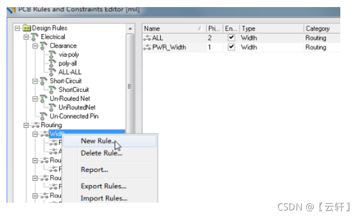Click the Routing category icon
The height and width of the screenshot is (216, 357).
35,125
